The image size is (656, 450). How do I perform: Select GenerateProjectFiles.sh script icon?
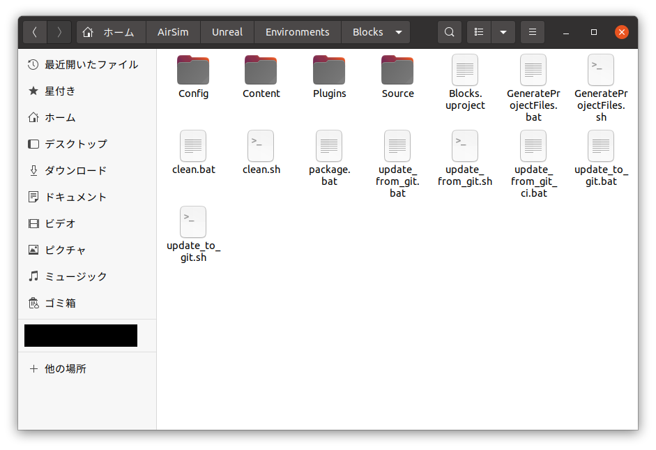[x=601, y=70]
